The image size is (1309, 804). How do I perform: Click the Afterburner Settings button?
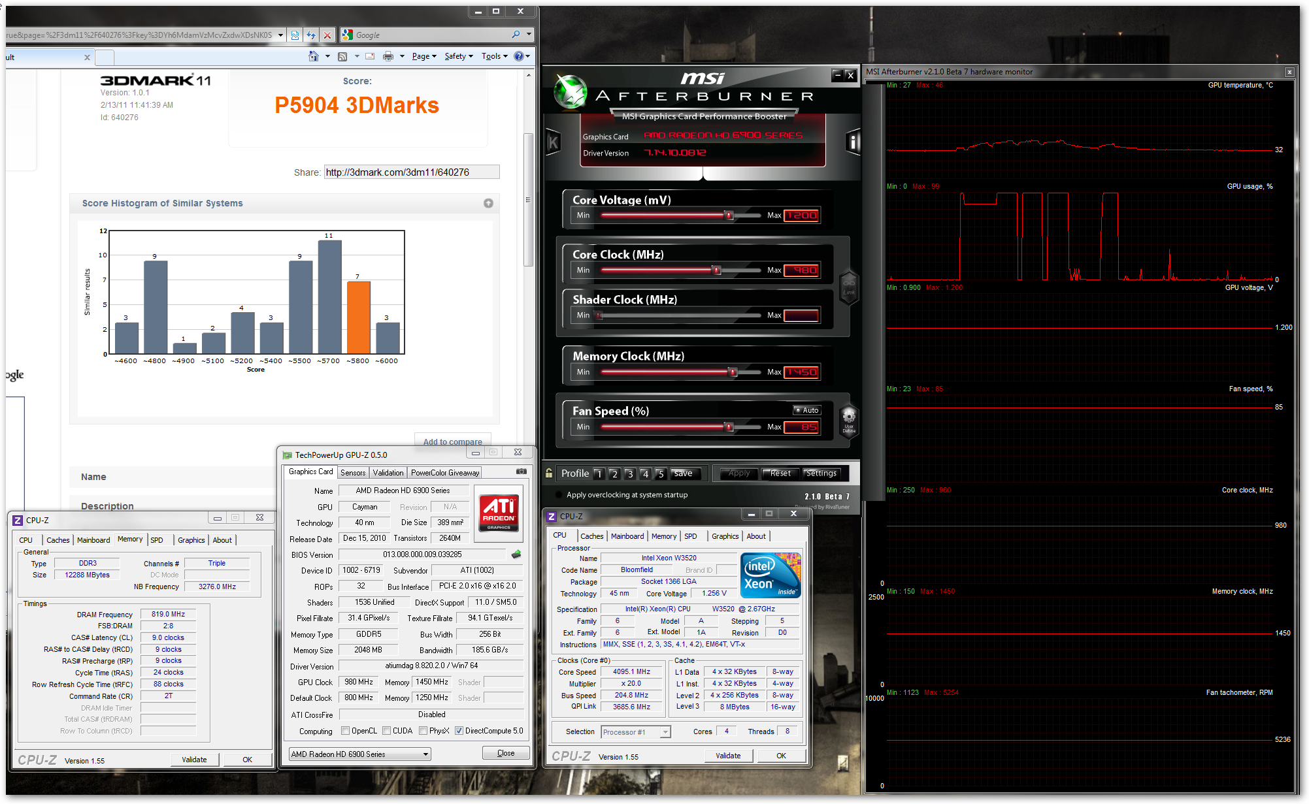[821, 474]
